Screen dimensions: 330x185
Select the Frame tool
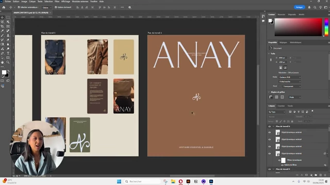tap(8, 26)
